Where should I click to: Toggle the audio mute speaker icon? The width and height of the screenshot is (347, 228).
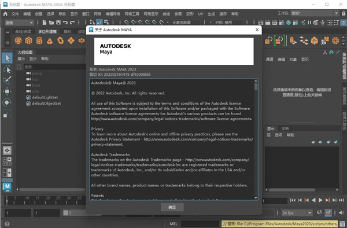341,213
